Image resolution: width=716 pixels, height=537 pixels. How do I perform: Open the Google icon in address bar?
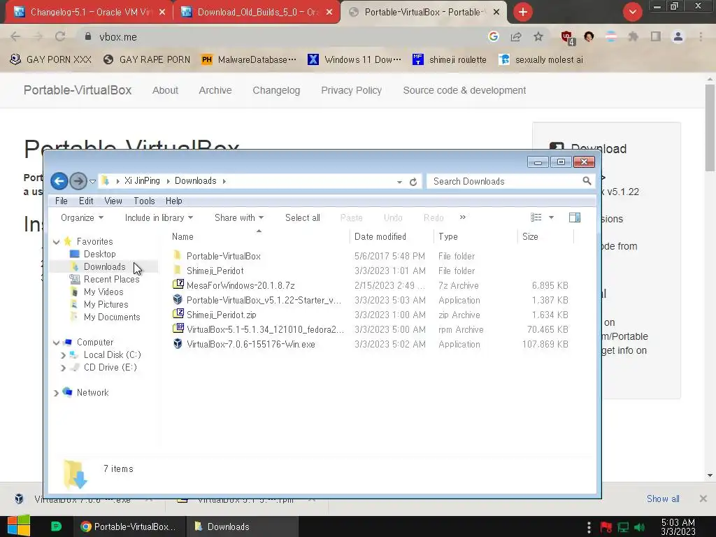[x=493, y=36]
